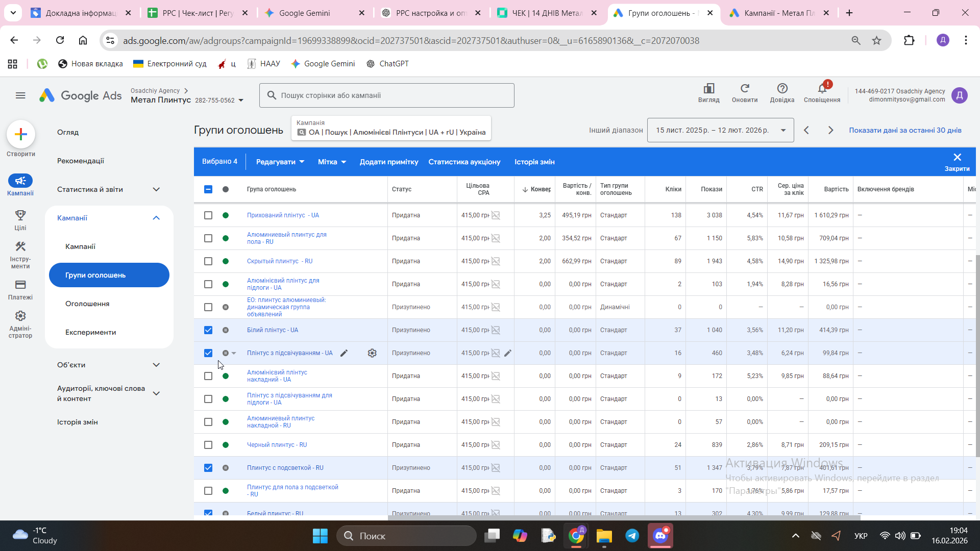980x551 pixels.
Task: Click the Notifications bell icon
Action: (822, 89)
